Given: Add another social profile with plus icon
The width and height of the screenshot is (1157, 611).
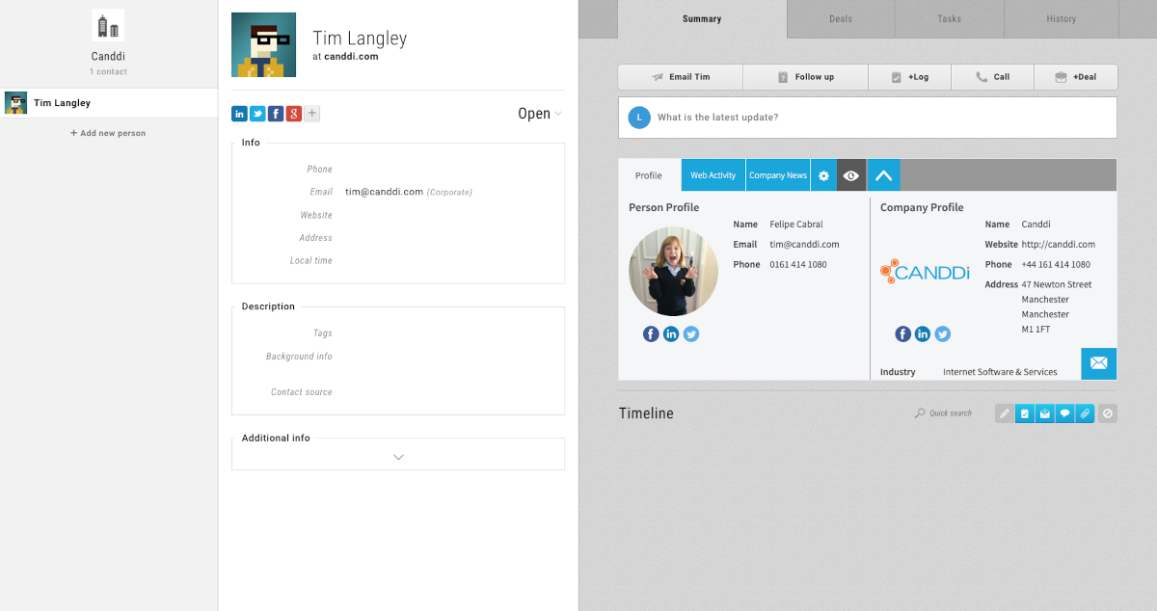Looking at the screenshot, I should [x=312, y=114].
